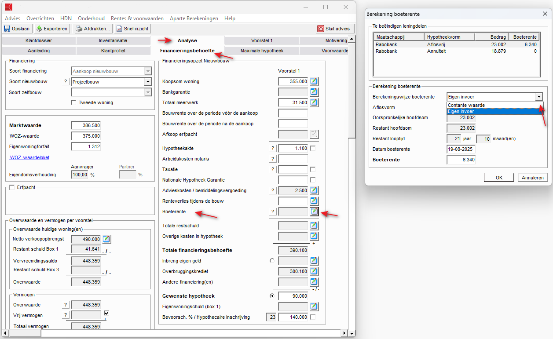The image size is (553, 339).
Task: Click the application logo in title bar
Action: (8, 7)
